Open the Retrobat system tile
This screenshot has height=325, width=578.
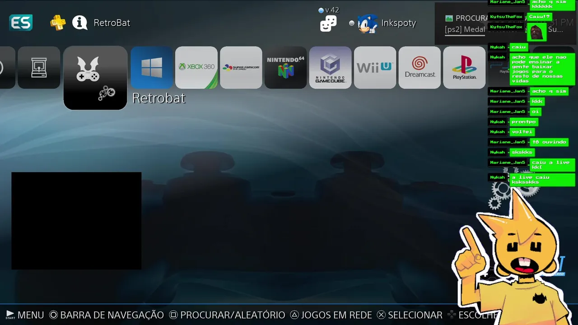pos(95,78)
